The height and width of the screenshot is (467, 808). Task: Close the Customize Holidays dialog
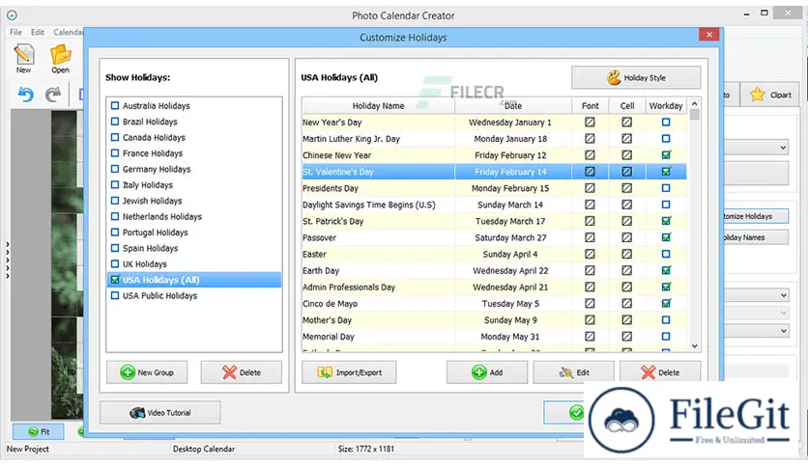click(x=709, y=35)
